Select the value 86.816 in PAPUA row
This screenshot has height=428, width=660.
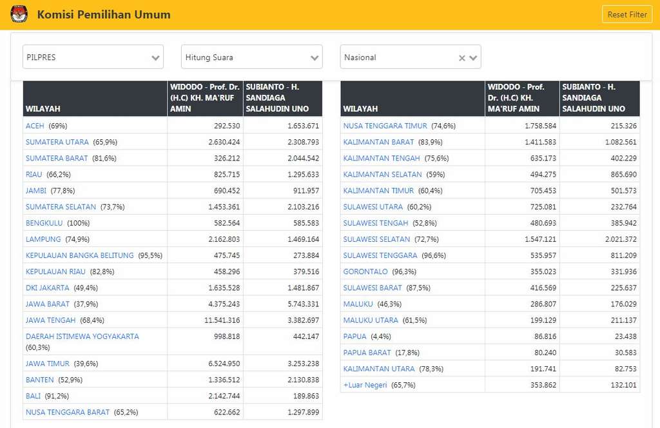(x=545, y=336)
